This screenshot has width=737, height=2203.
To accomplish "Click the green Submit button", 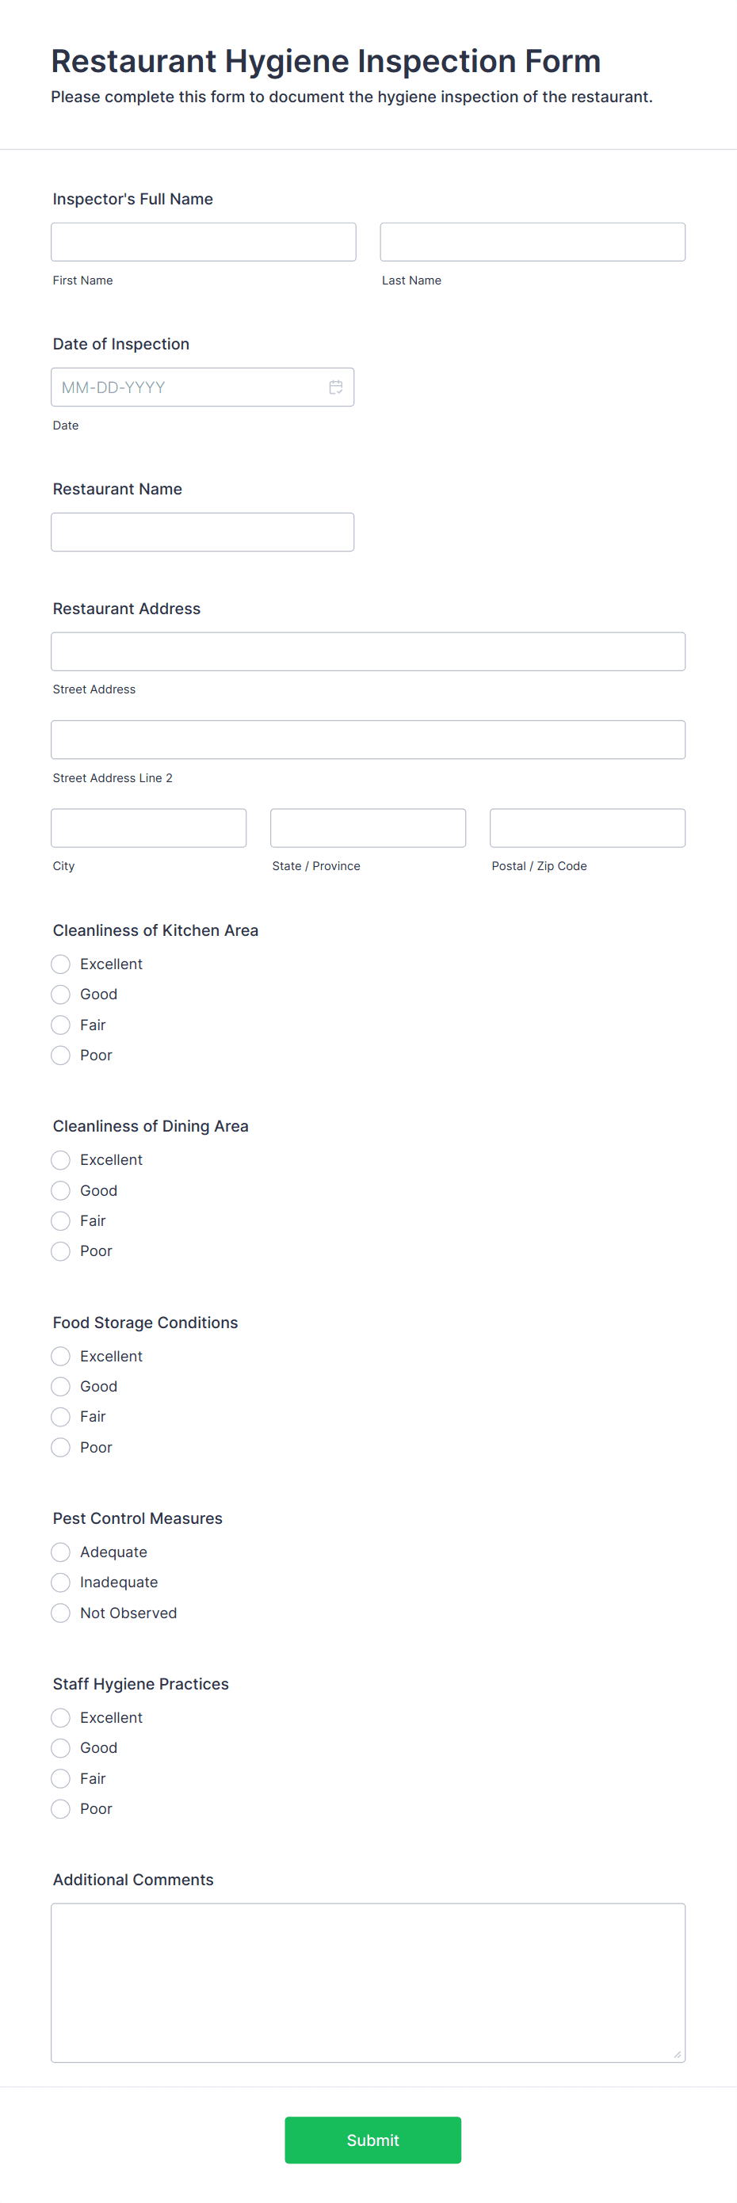I will [372, 2140].
